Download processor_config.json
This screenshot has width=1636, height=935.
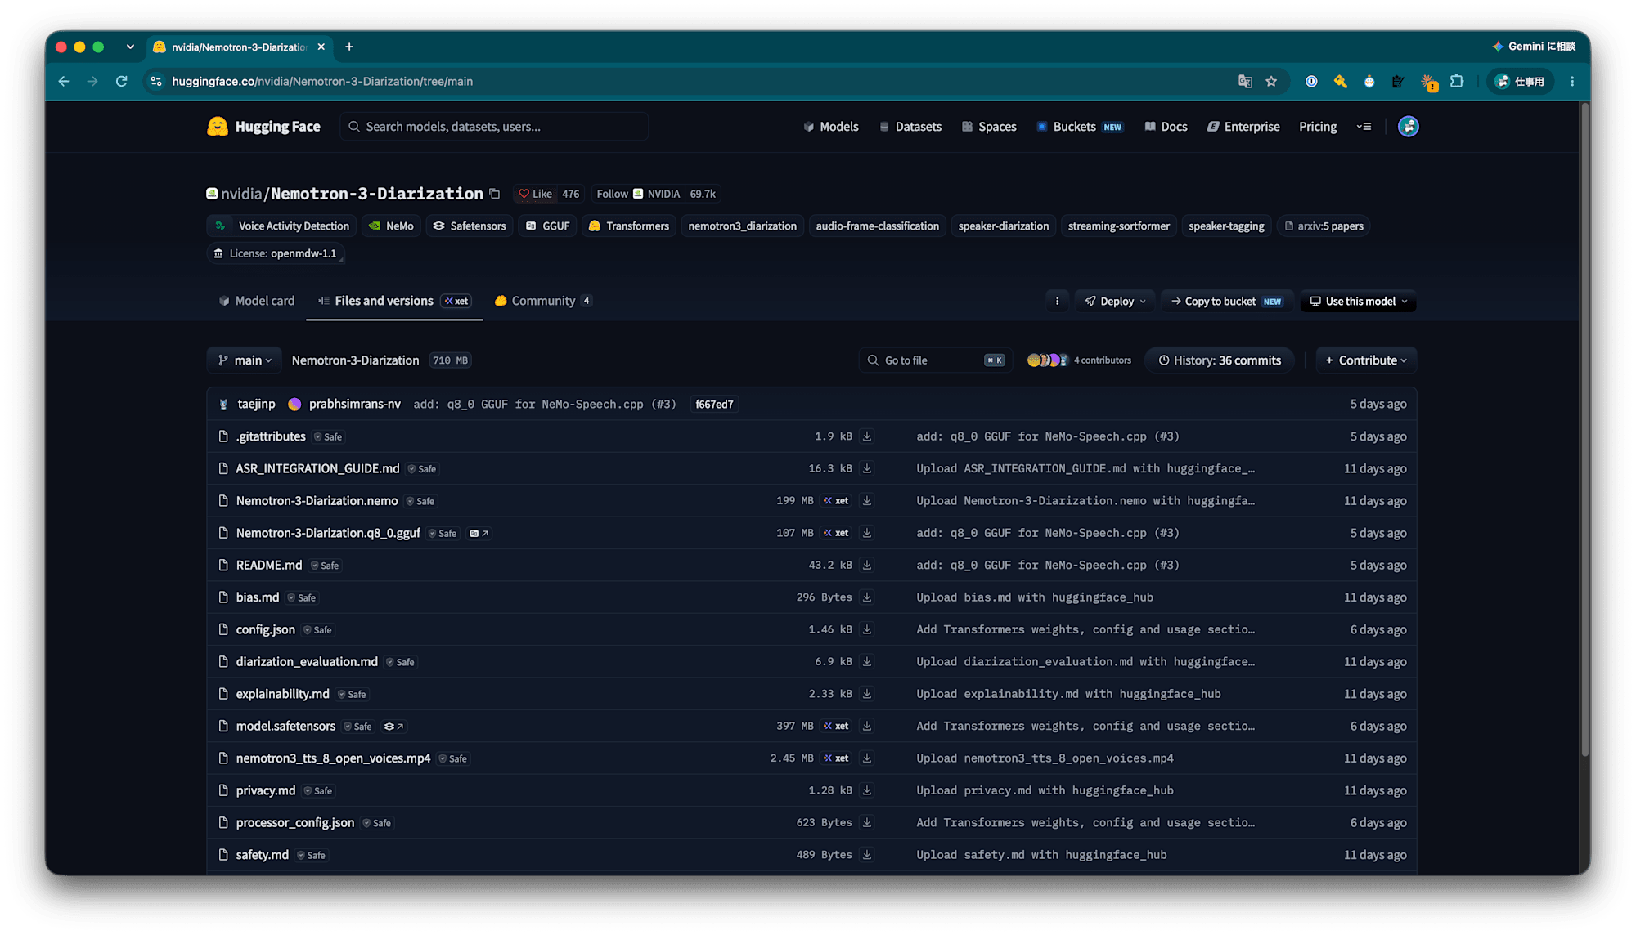click(867, 822)
